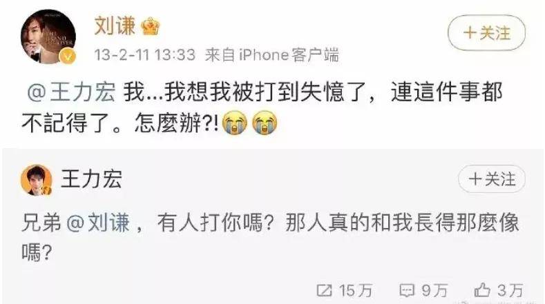The image size is (545, 304).
Task: Open comments via the 9万 icon
Action: [406, 290]
